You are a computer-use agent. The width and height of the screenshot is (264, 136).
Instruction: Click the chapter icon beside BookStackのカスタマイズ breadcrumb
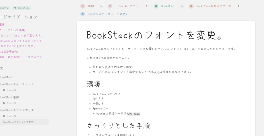point(191,6)
